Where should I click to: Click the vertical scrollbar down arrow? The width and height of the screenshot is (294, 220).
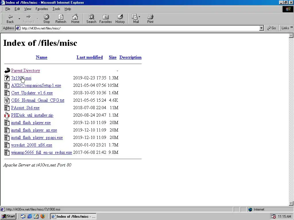[291, 203]
